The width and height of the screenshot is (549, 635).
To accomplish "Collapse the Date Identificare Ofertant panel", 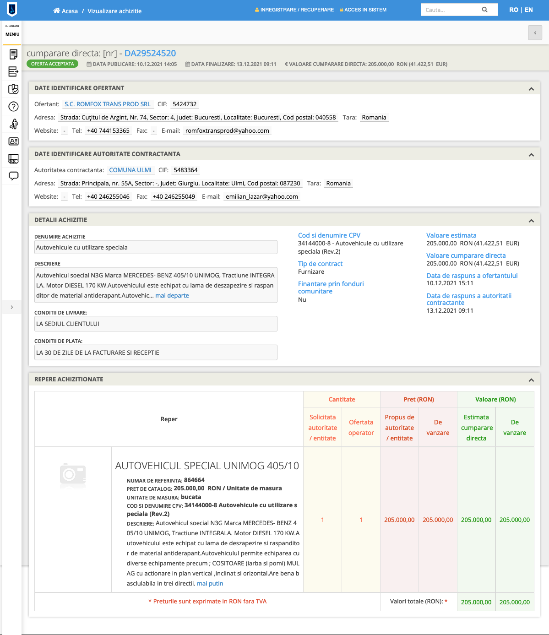I will [531, 89].
